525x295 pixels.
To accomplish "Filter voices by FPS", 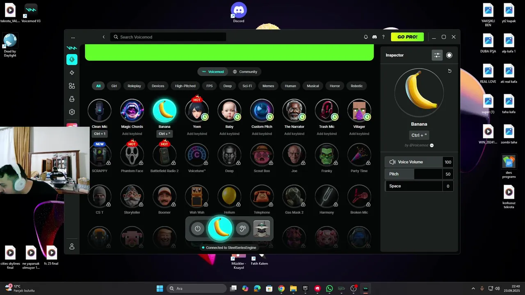I will click(x=210, y=86).
